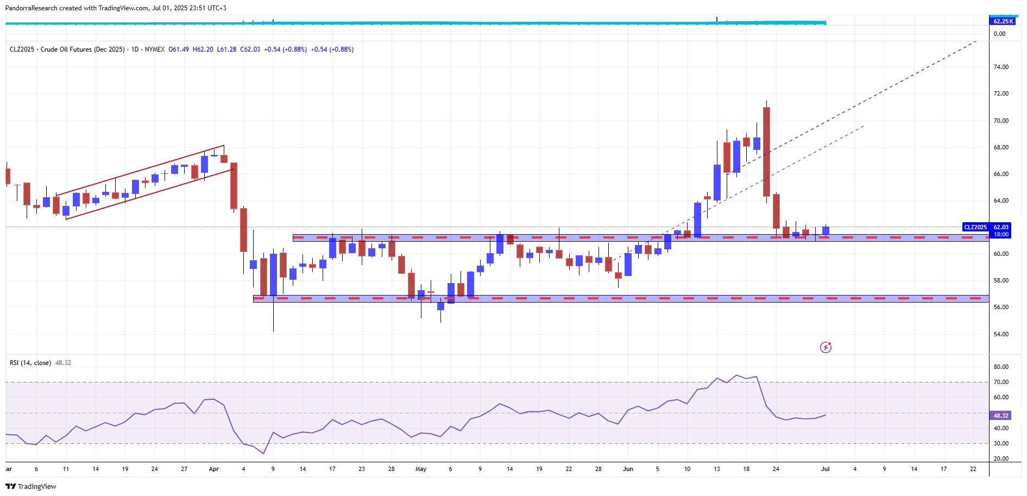Click the 68.00 price axis label
1027x496 pixels.
(1001, 147)
